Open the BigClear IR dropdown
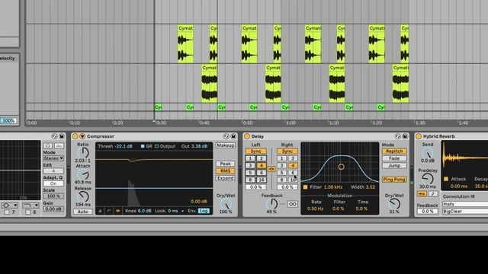Viewport: 488px width, 274px height. pos(465,212)
